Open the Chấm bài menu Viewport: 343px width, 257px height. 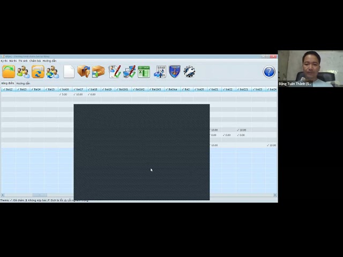tap(35, 61)
